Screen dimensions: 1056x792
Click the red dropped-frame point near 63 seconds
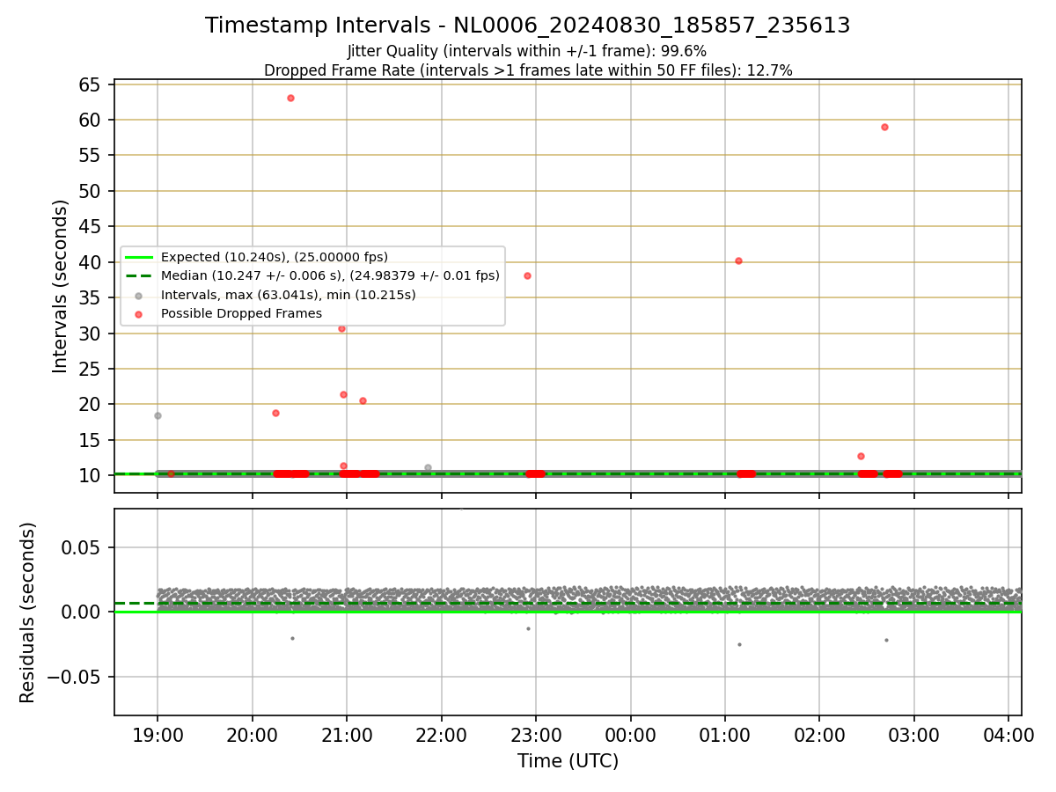coord(290,98)
